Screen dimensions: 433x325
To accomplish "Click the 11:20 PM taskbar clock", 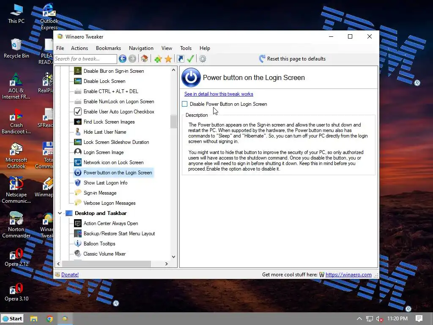I will [x=397, y=319].
